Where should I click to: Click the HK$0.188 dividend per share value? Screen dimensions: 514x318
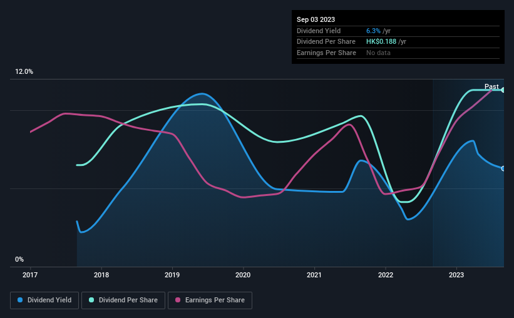click(x=381, y=42)
